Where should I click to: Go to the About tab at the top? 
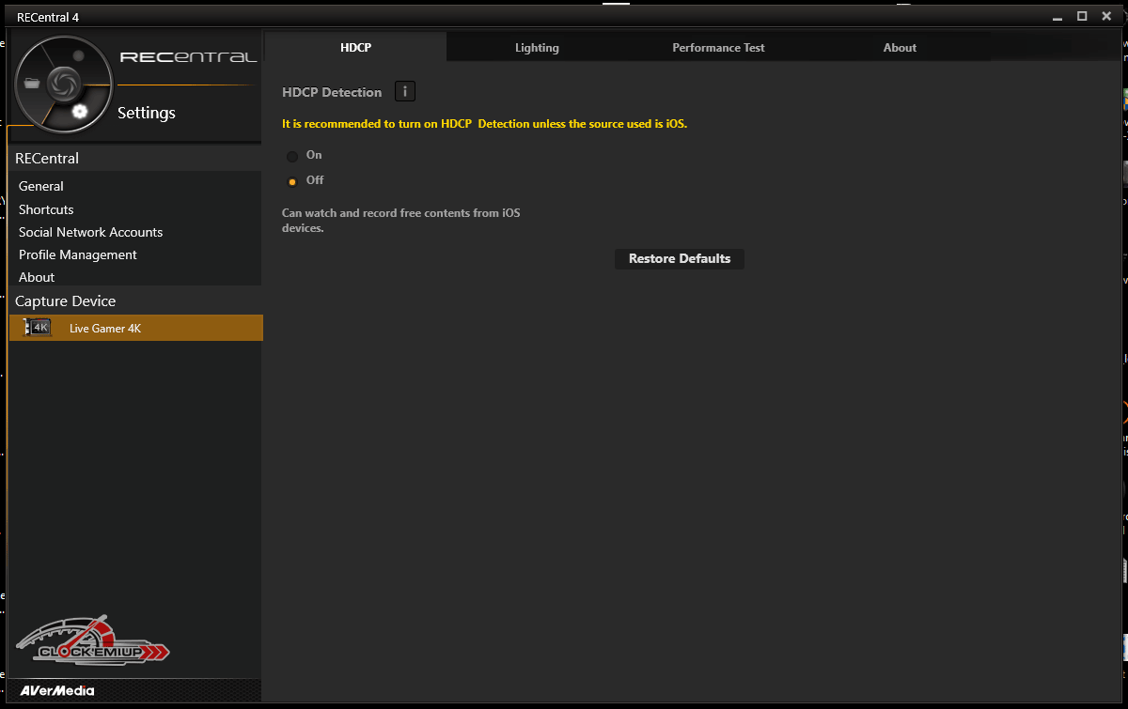click(900, 48)
